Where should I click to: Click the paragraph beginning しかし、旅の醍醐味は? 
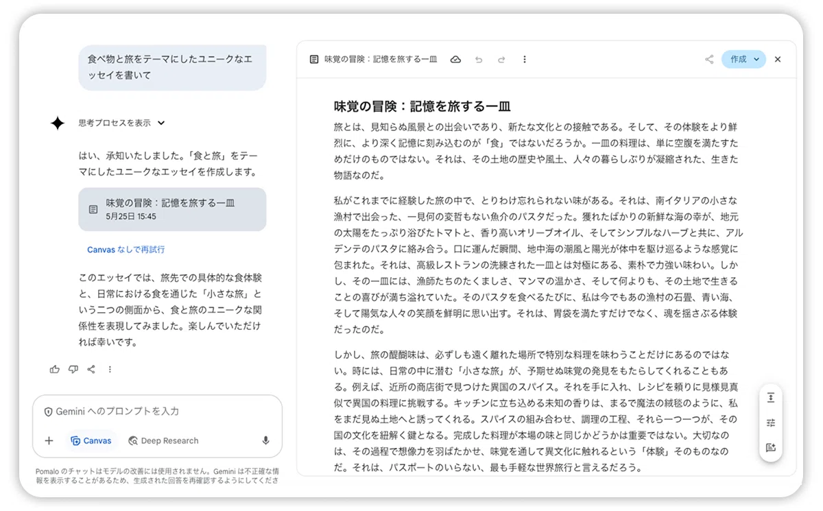[x=536, y=412]
